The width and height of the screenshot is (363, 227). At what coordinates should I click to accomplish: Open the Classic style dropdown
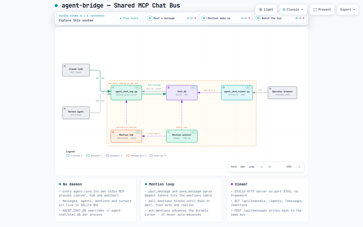point(293,10)
